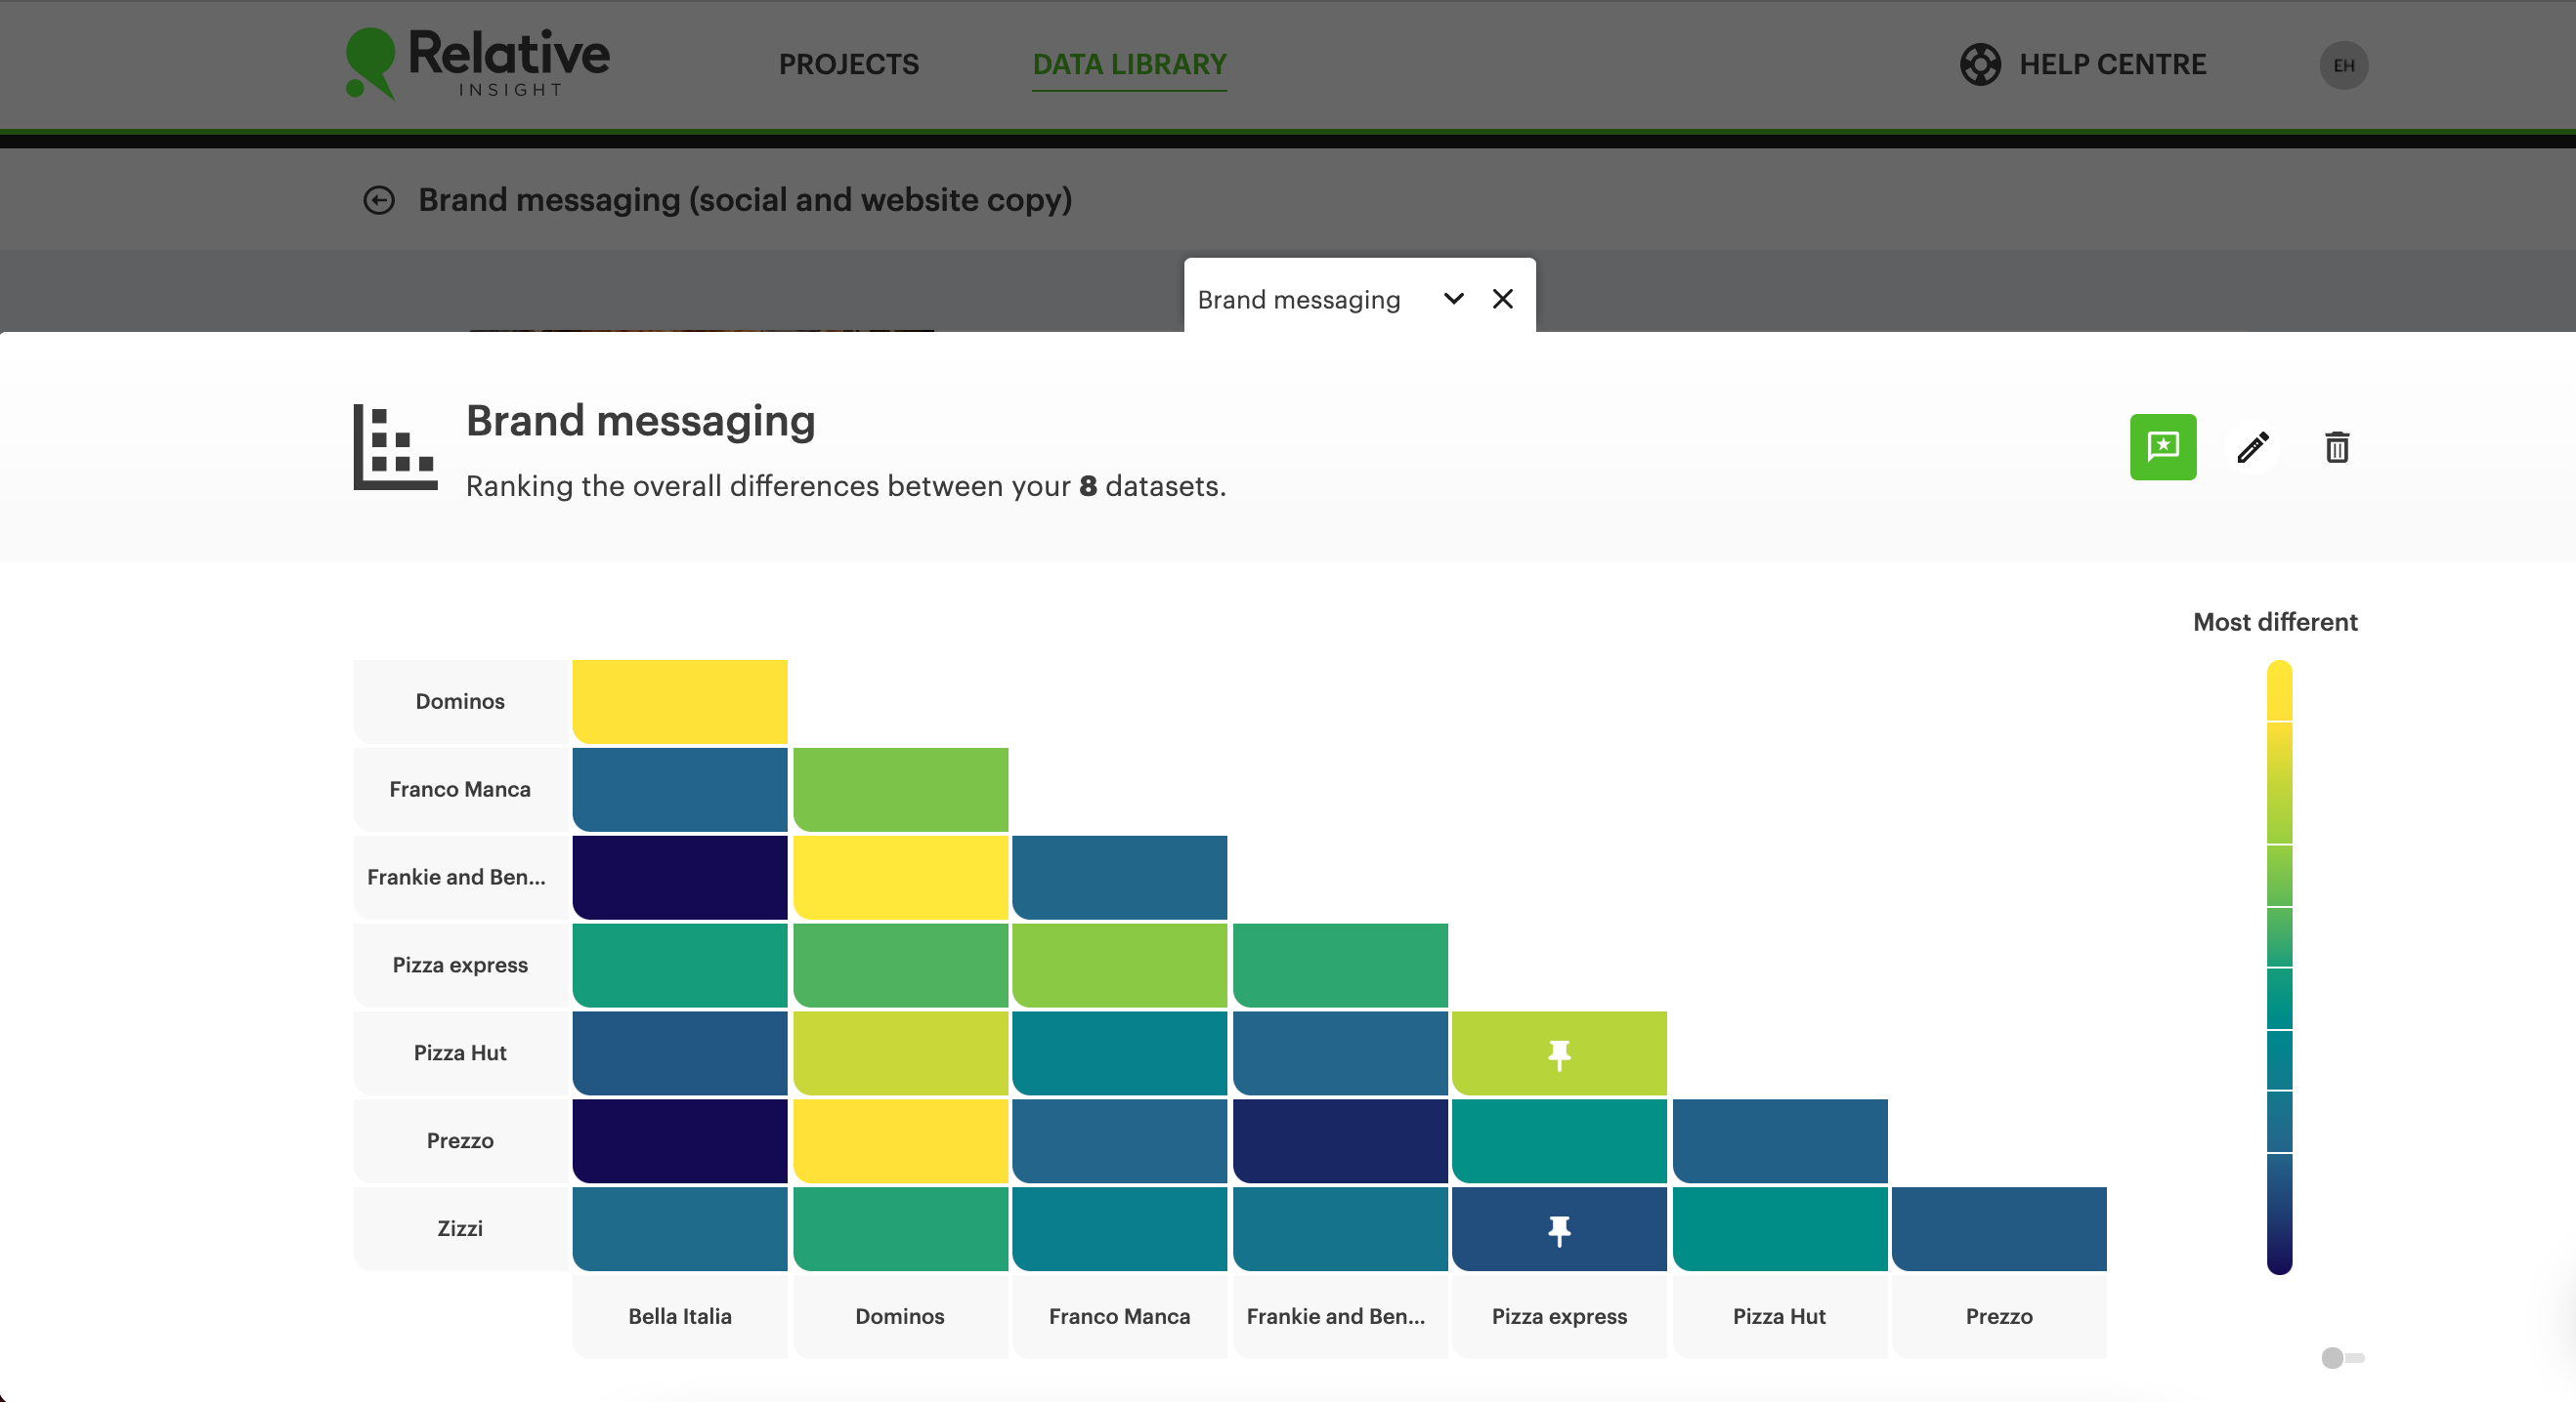Click the Frankie and Ben... row label
The image size is (2576, 1402).
(x=460, y=878)
